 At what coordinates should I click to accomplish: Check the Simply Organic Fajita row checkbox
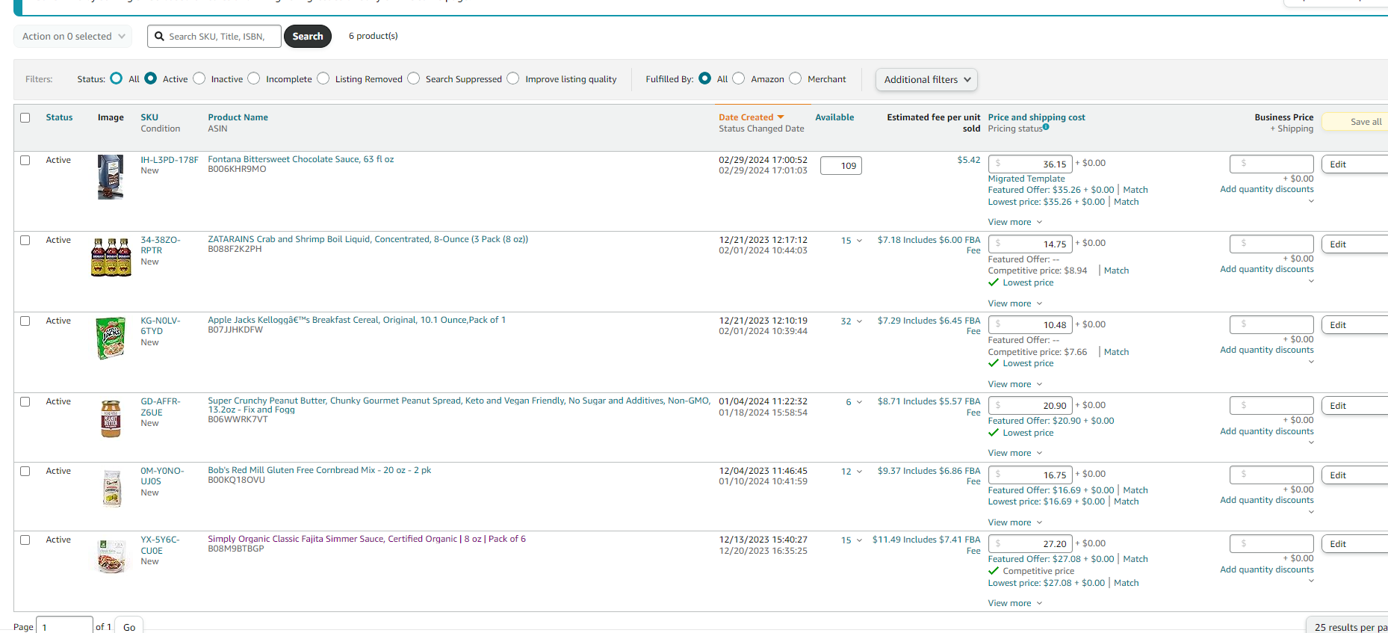pos(25,540)
